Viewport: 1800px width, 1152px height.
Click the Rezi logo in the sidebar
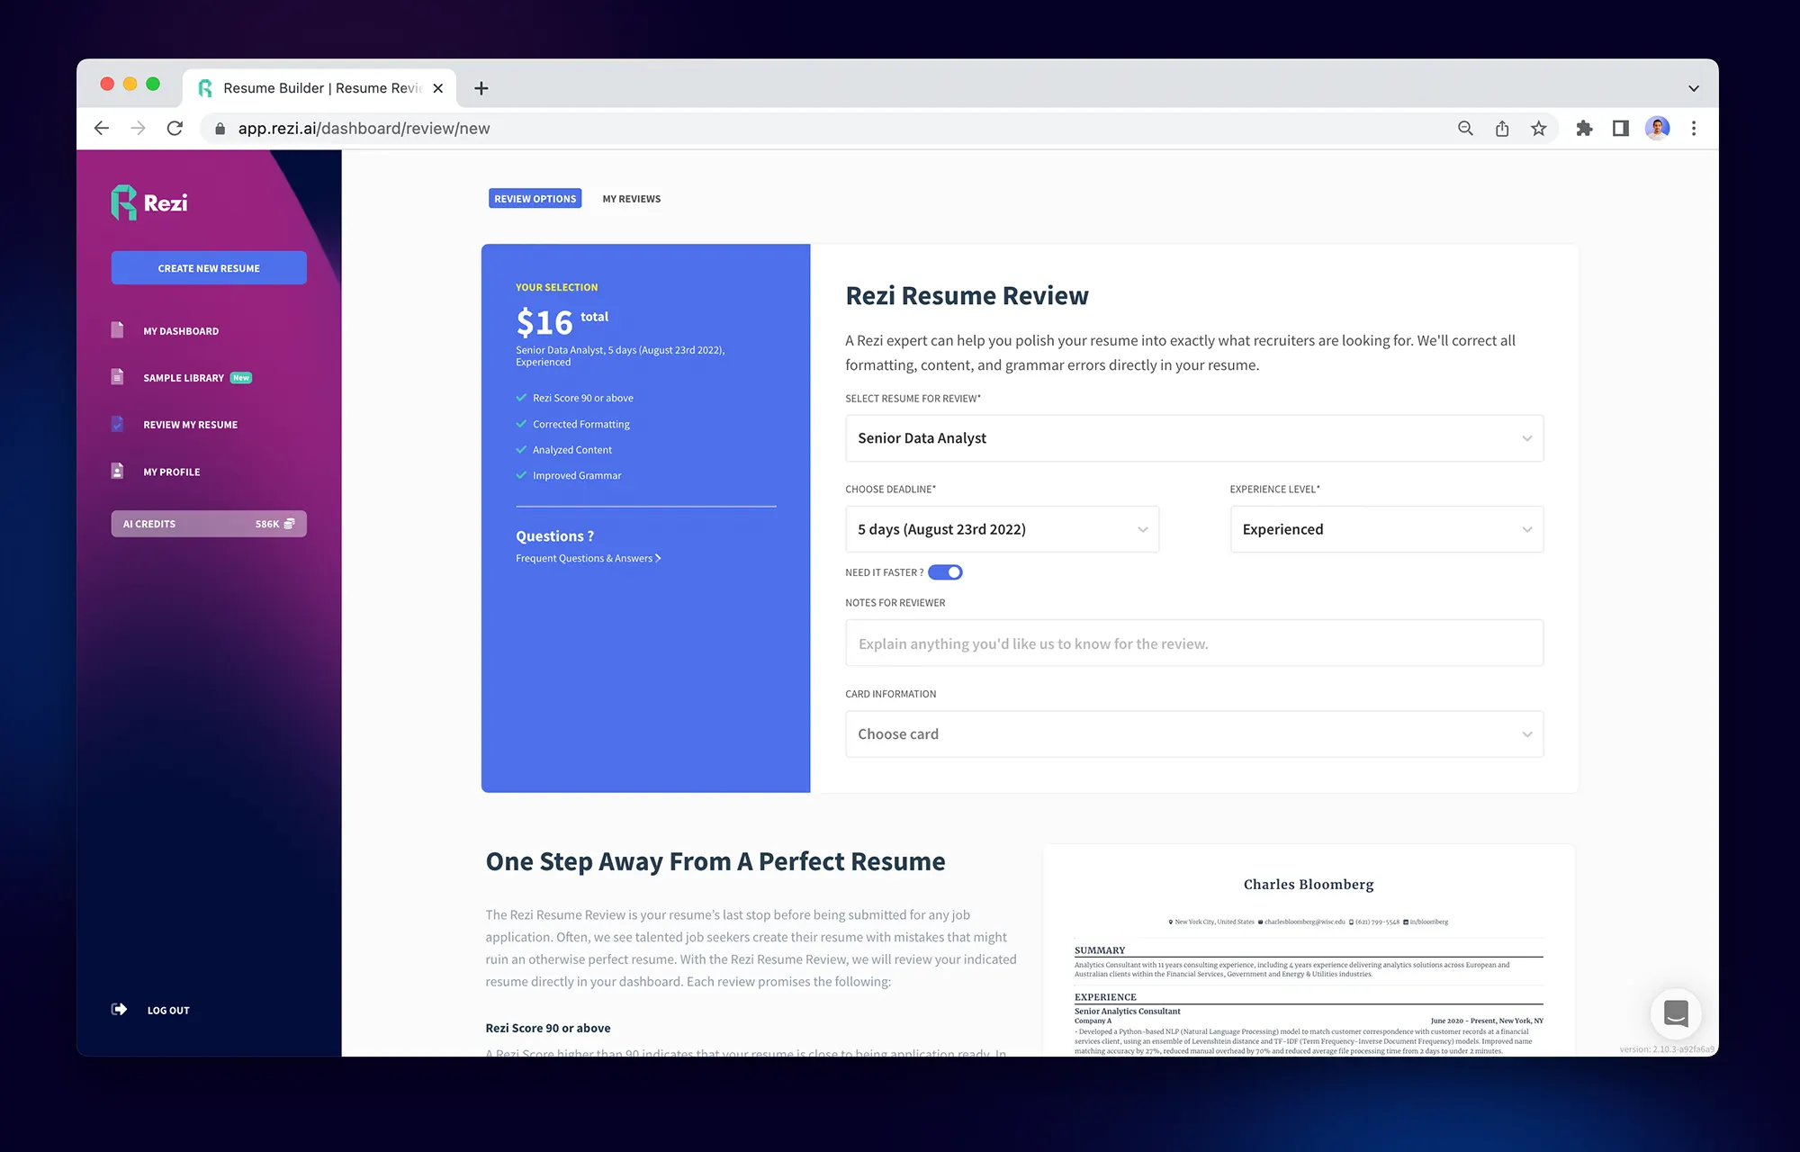(x=149, y=202)
